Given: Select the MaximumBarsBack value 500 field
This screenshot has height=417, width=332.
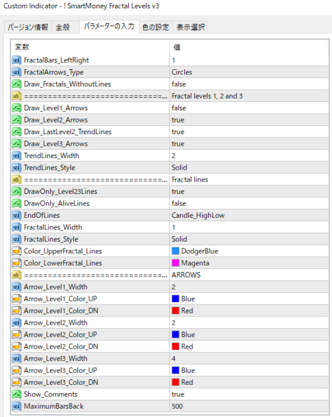Looking at the screenshot, I should 249,406.
